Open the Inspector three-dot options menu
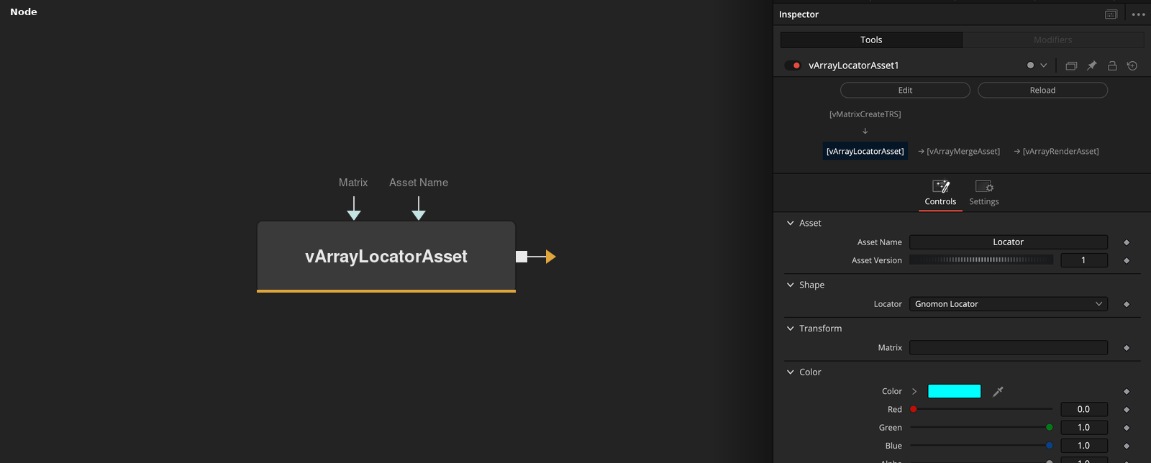 coord(1138,14)
